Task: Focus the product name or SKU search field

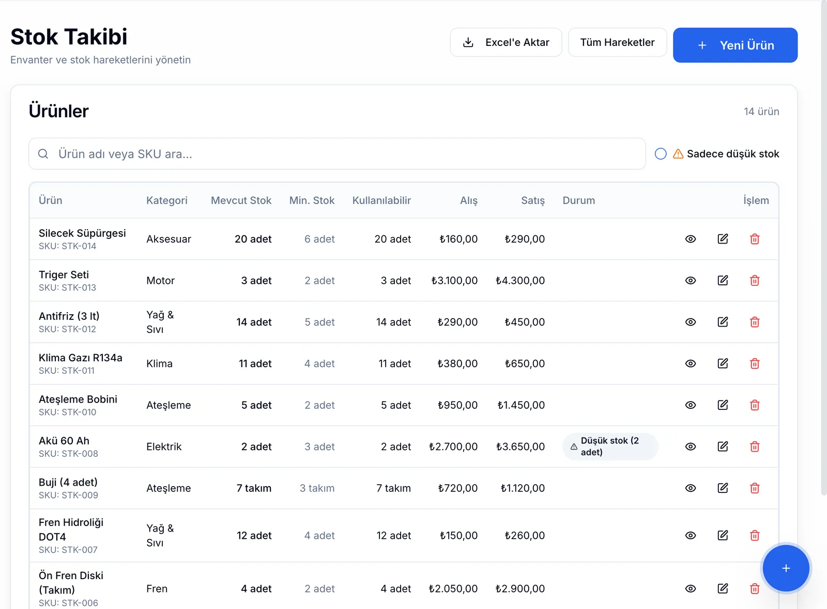Action: coord(337,154)
